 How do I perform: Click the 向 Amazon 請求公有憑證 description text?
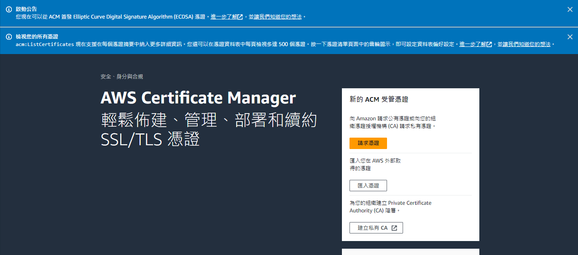click(393, 122)
